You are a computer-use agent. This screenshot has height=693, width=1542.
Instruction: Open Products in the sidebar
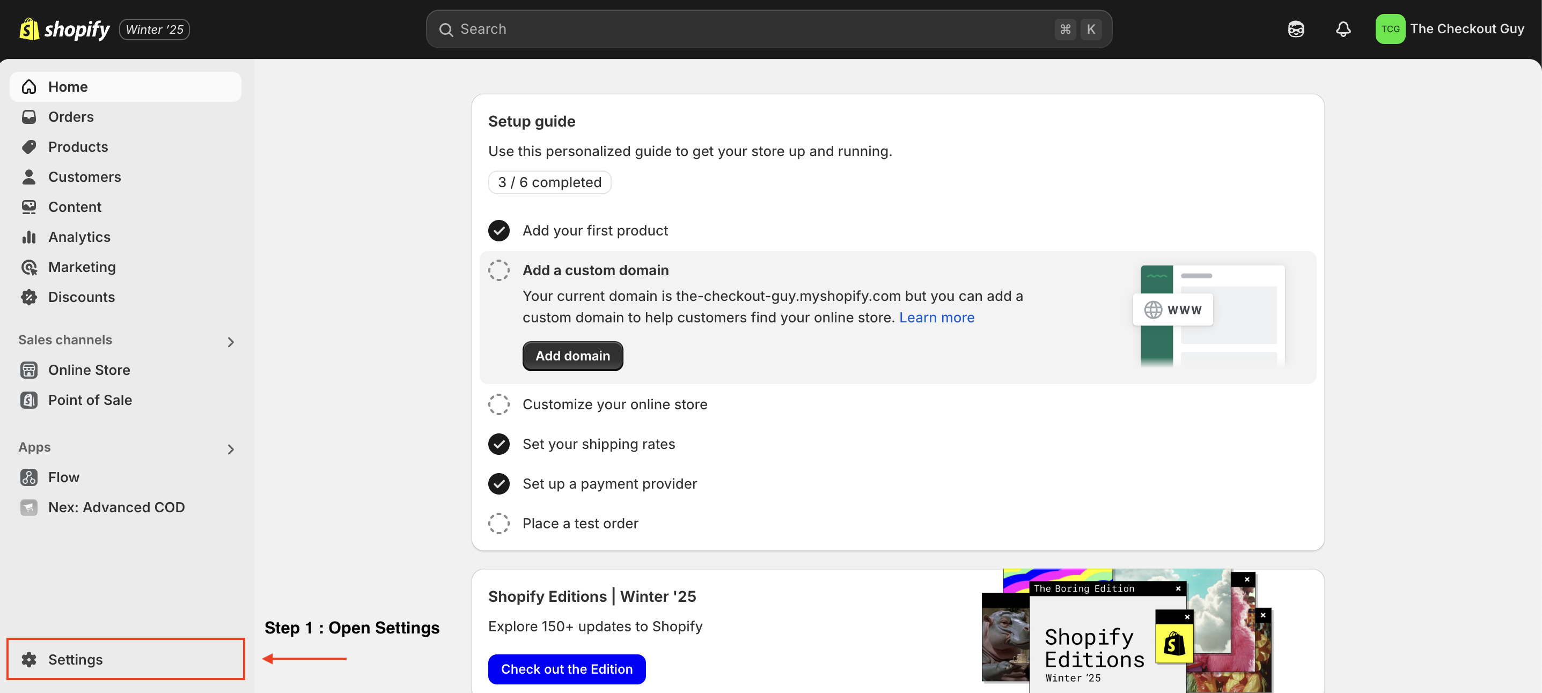click(78, 146)
